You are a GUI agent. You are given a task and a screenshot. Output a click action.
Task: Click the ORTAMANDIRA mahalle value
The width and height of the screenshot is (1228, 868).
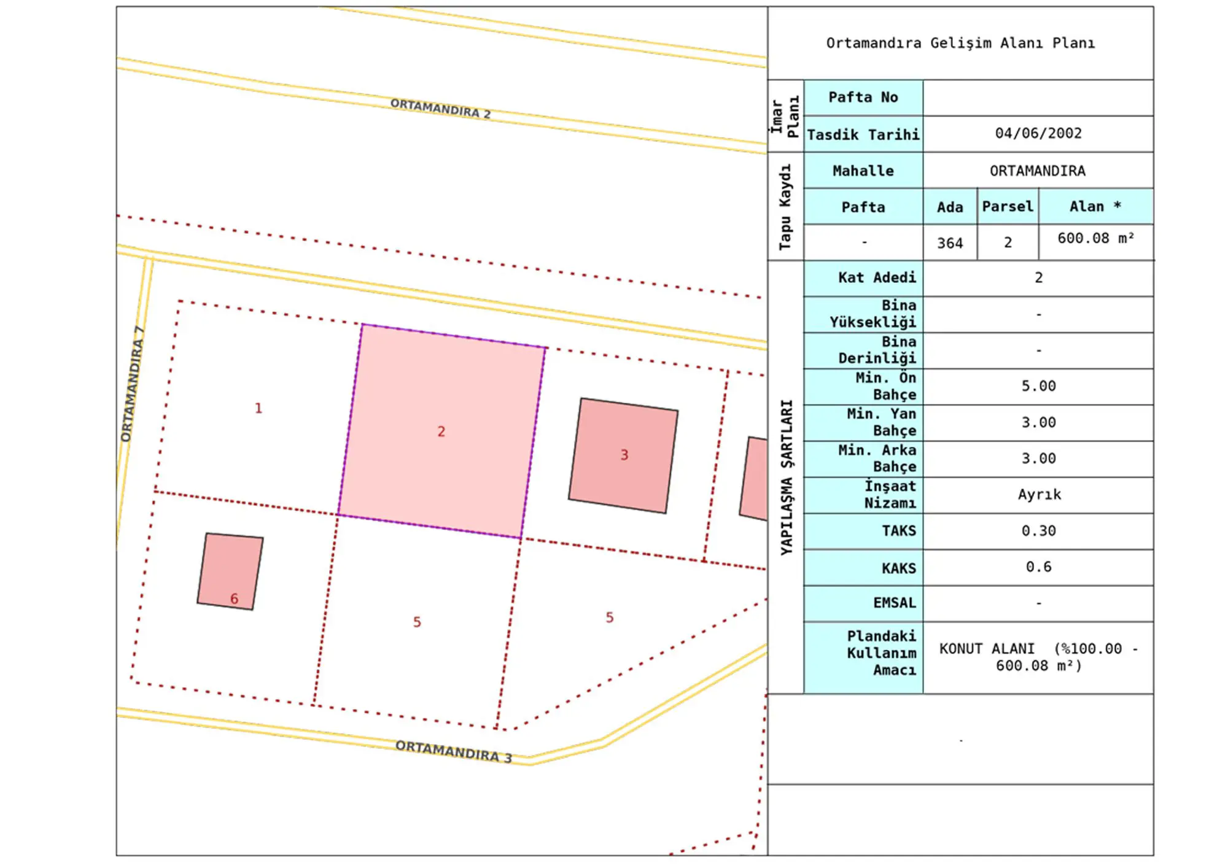click(x=1038, y=171)
